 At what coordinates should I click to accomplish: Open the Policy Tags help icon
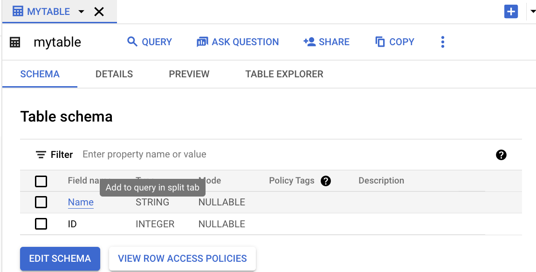click(x=325, y=181)
